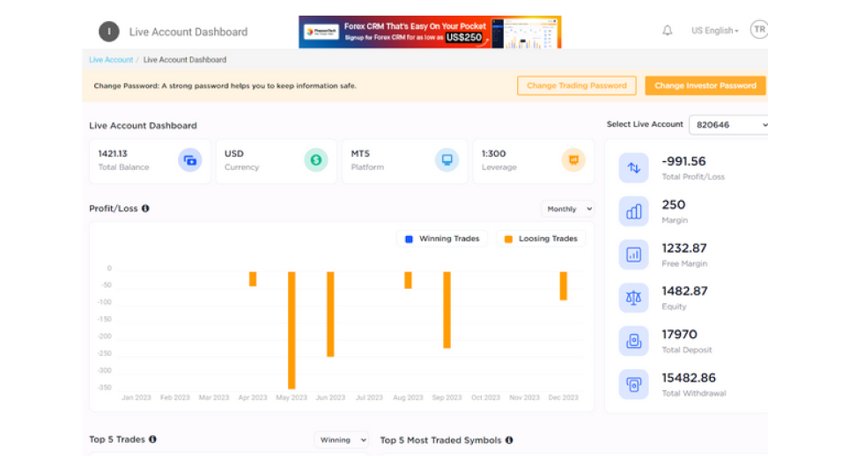The image size is (849, 465).
Task: Click the Leverage icon
Action: tap(572, 160)
